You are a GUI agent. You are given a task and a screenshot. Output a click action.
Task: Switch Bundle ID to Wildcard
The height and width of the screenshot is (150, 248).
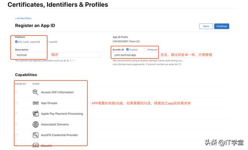click(x=145, y=50)
